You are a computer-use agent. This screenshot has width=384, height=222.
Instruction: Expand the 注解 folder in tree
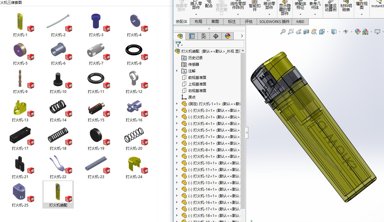click(x=177, y=71)
